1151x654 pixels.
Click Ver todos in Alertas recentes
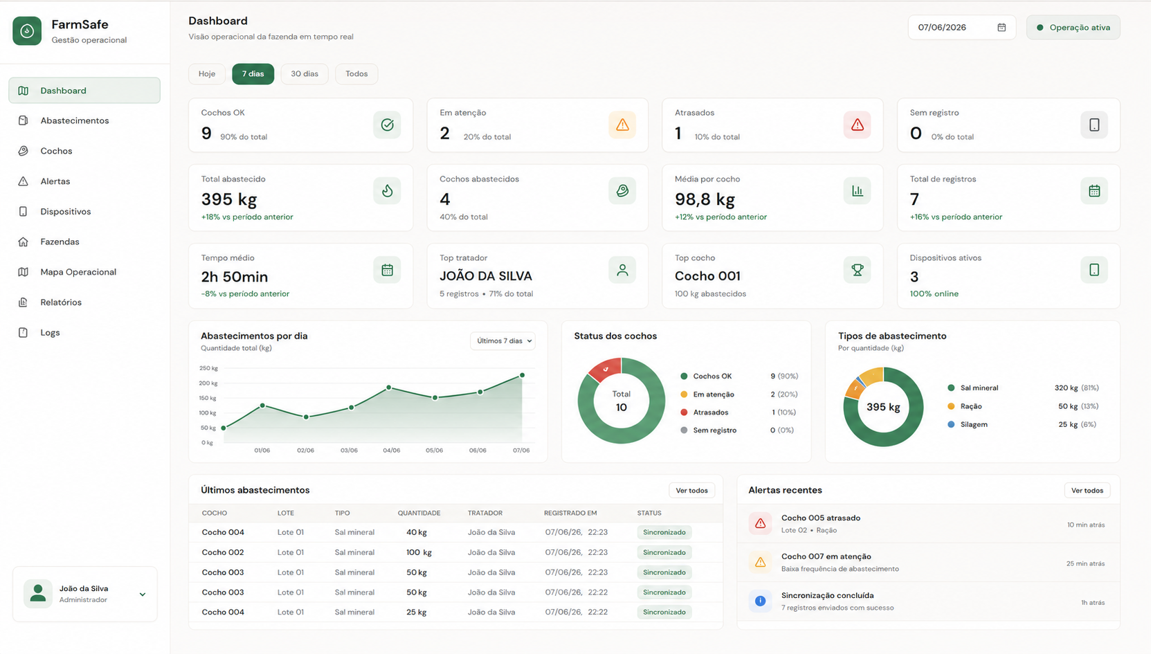pos(1087,491)
